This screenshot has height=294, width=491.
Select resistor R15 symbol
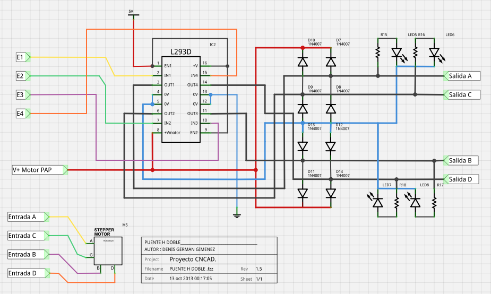pos(377,53)
